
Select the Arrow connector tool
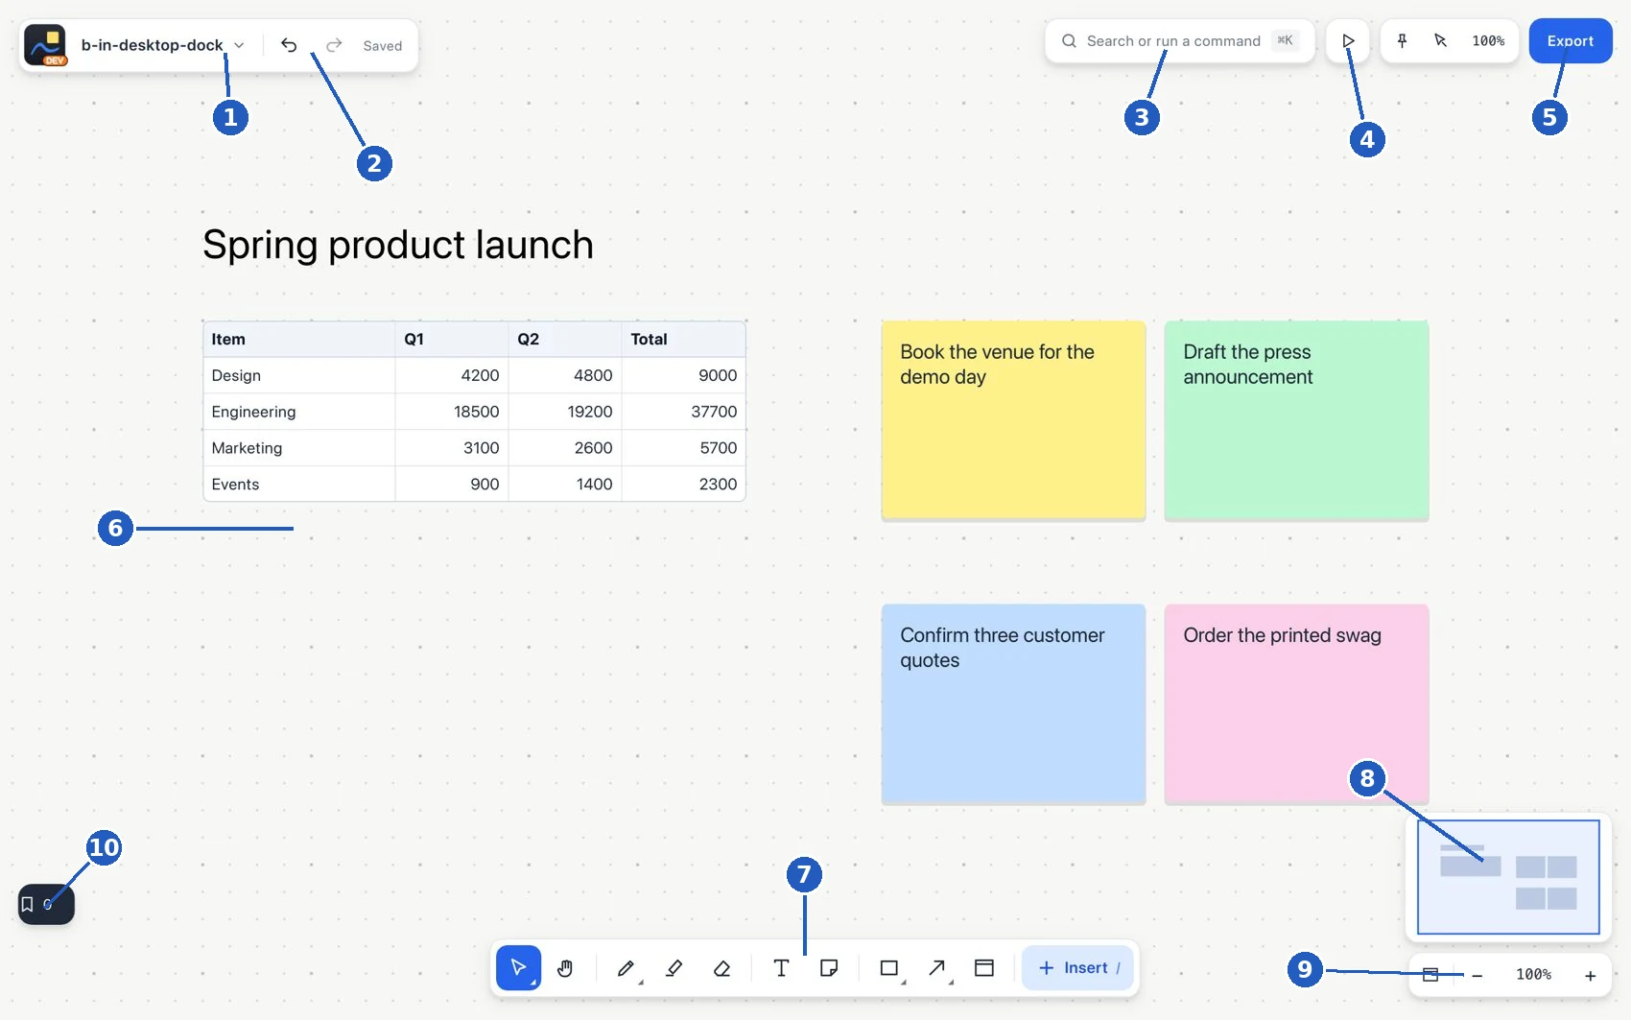(937, 967)
